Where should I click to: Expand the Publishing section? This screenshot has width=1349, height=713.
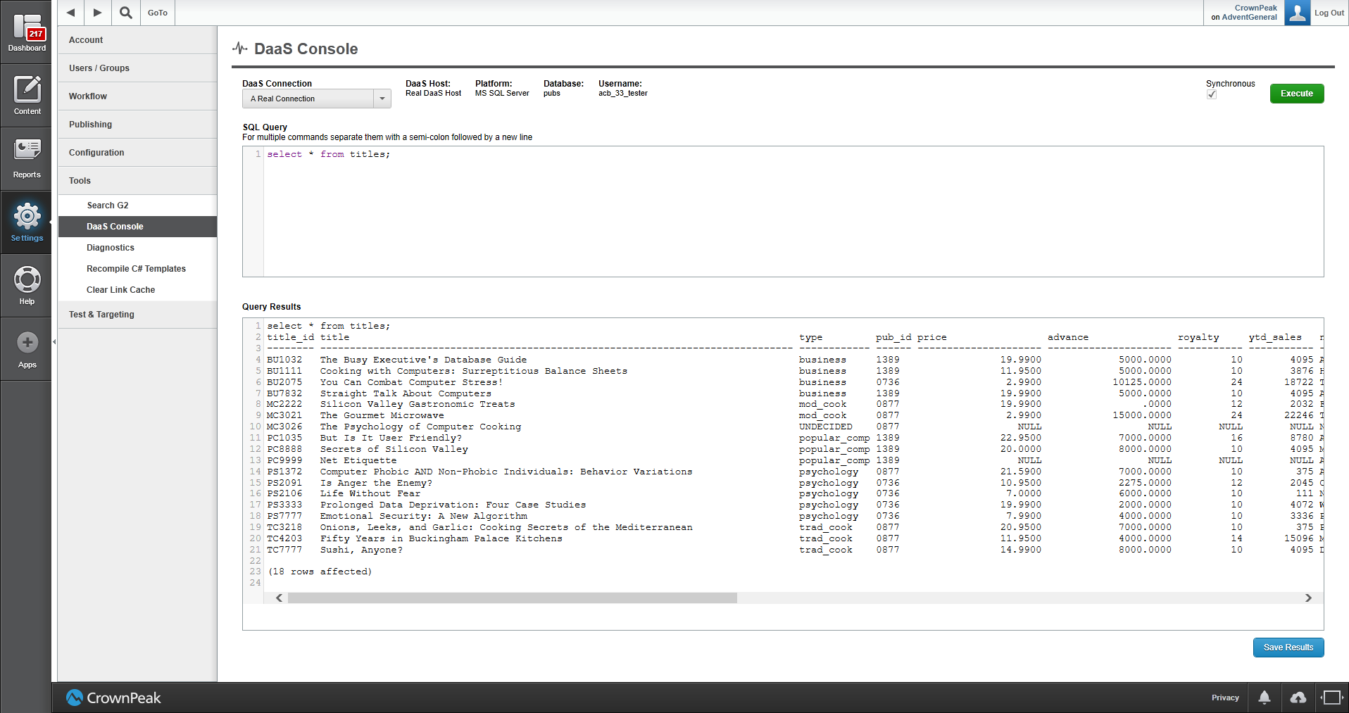point(137,125)
